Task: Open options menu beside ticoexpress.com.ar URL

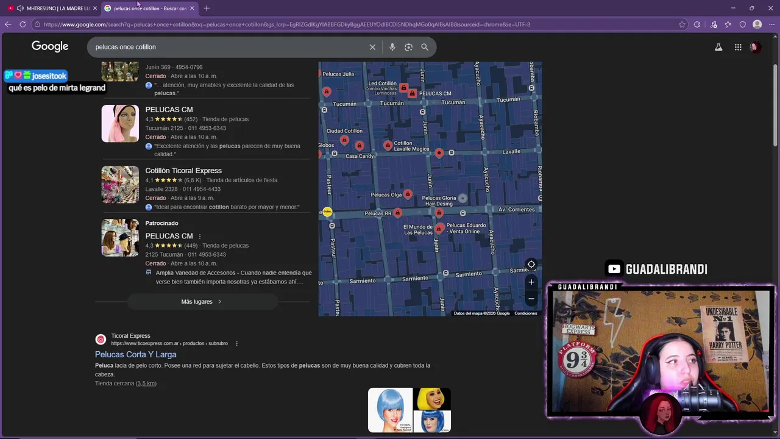Action: (236, 343)
